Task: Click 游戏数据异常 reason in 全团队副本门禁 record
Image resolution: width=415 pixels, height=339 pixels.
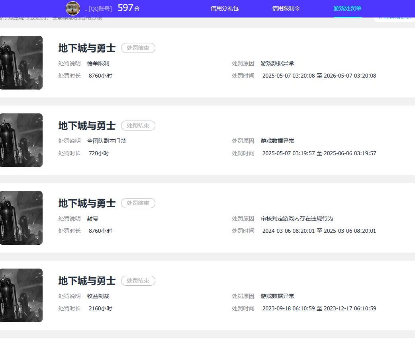Action: tap(277, 141)
